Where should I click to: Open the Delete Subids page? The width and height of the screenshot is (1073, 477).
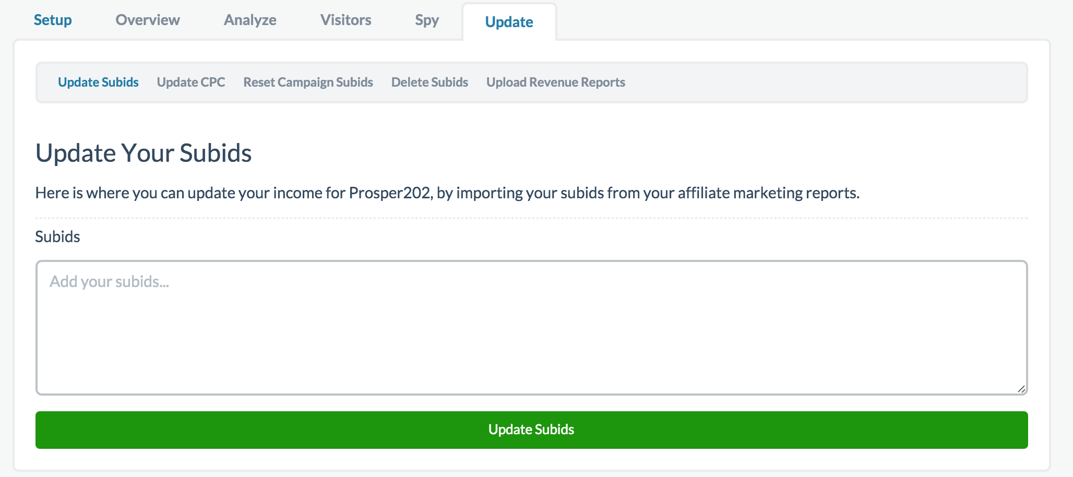point(429,82)
